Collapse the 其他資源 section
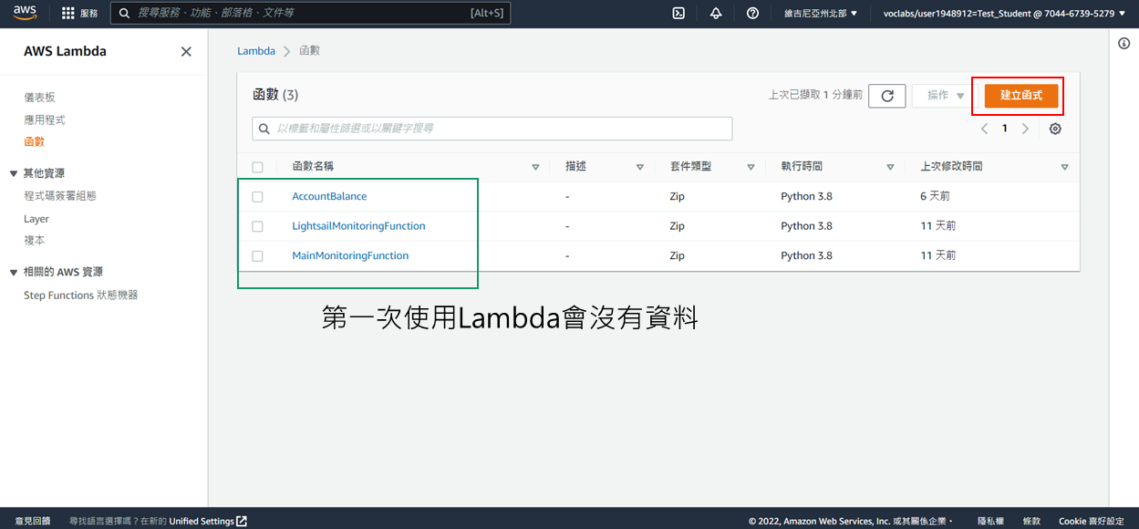Screen dimensions: 1139x529 (x=14, y=173)
